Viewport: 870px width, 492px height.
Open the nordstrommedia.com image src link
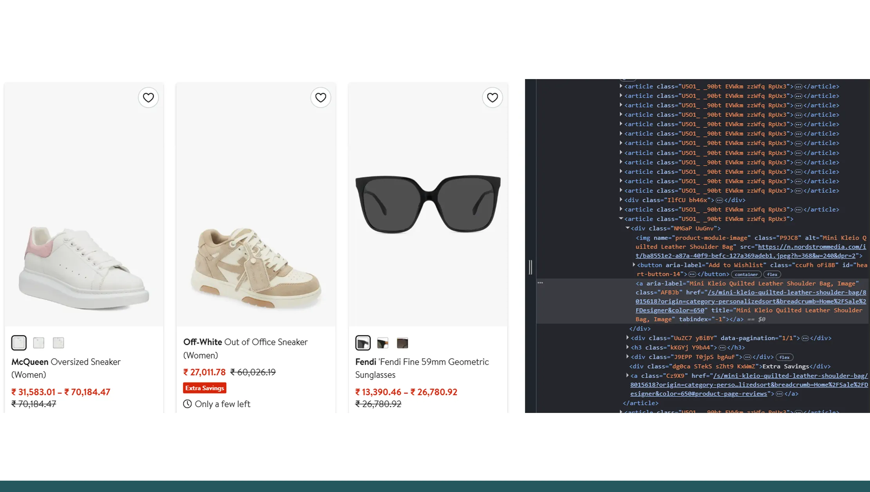click(810, 247)
